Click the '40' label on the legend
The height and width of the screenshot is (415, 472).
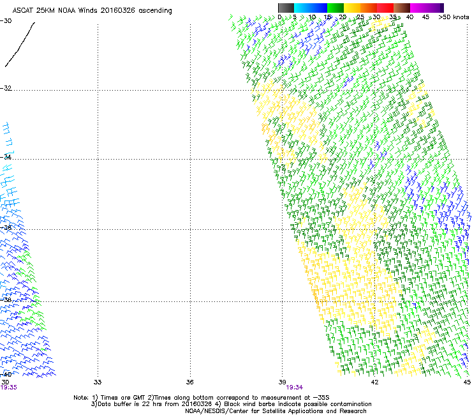click(x=409, y=17)
